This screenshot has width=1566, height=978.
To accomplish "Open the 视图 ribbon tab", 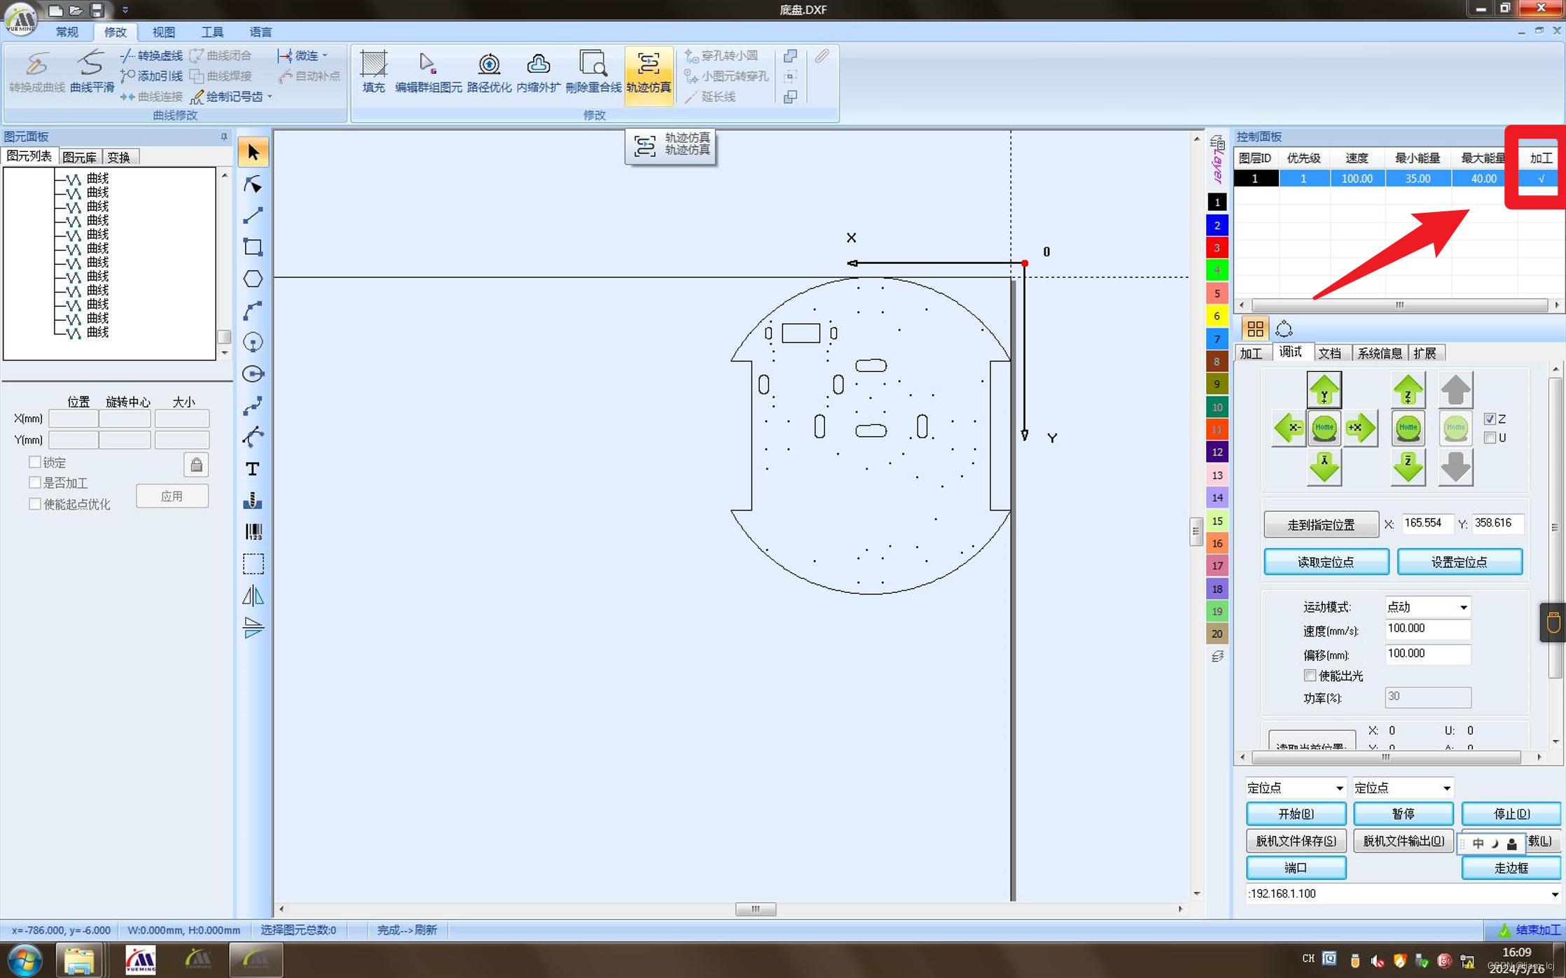I will (x=163, y=32).
